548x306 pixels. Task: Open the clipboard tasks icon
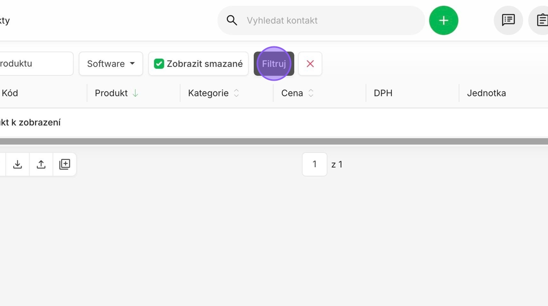coord(541,20)
